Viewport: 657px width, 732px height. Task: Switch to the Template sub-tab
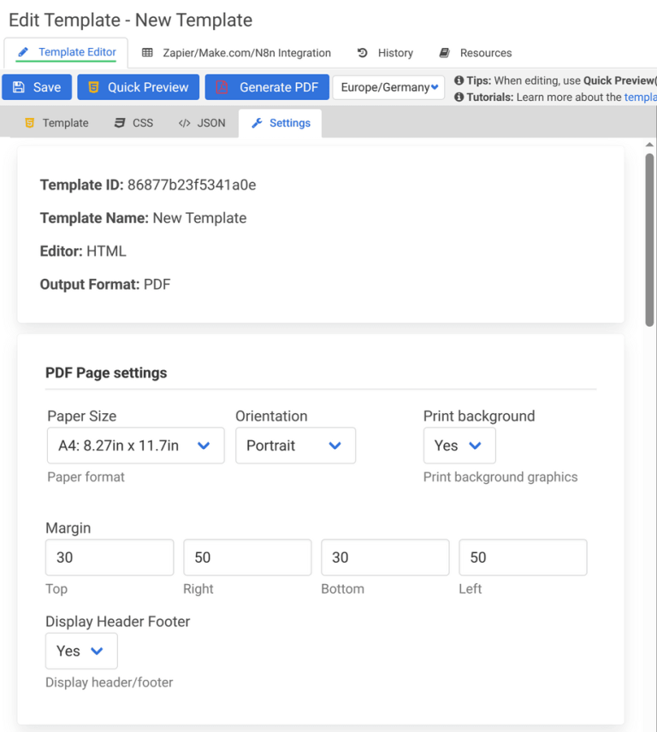[x=56, y=122]
